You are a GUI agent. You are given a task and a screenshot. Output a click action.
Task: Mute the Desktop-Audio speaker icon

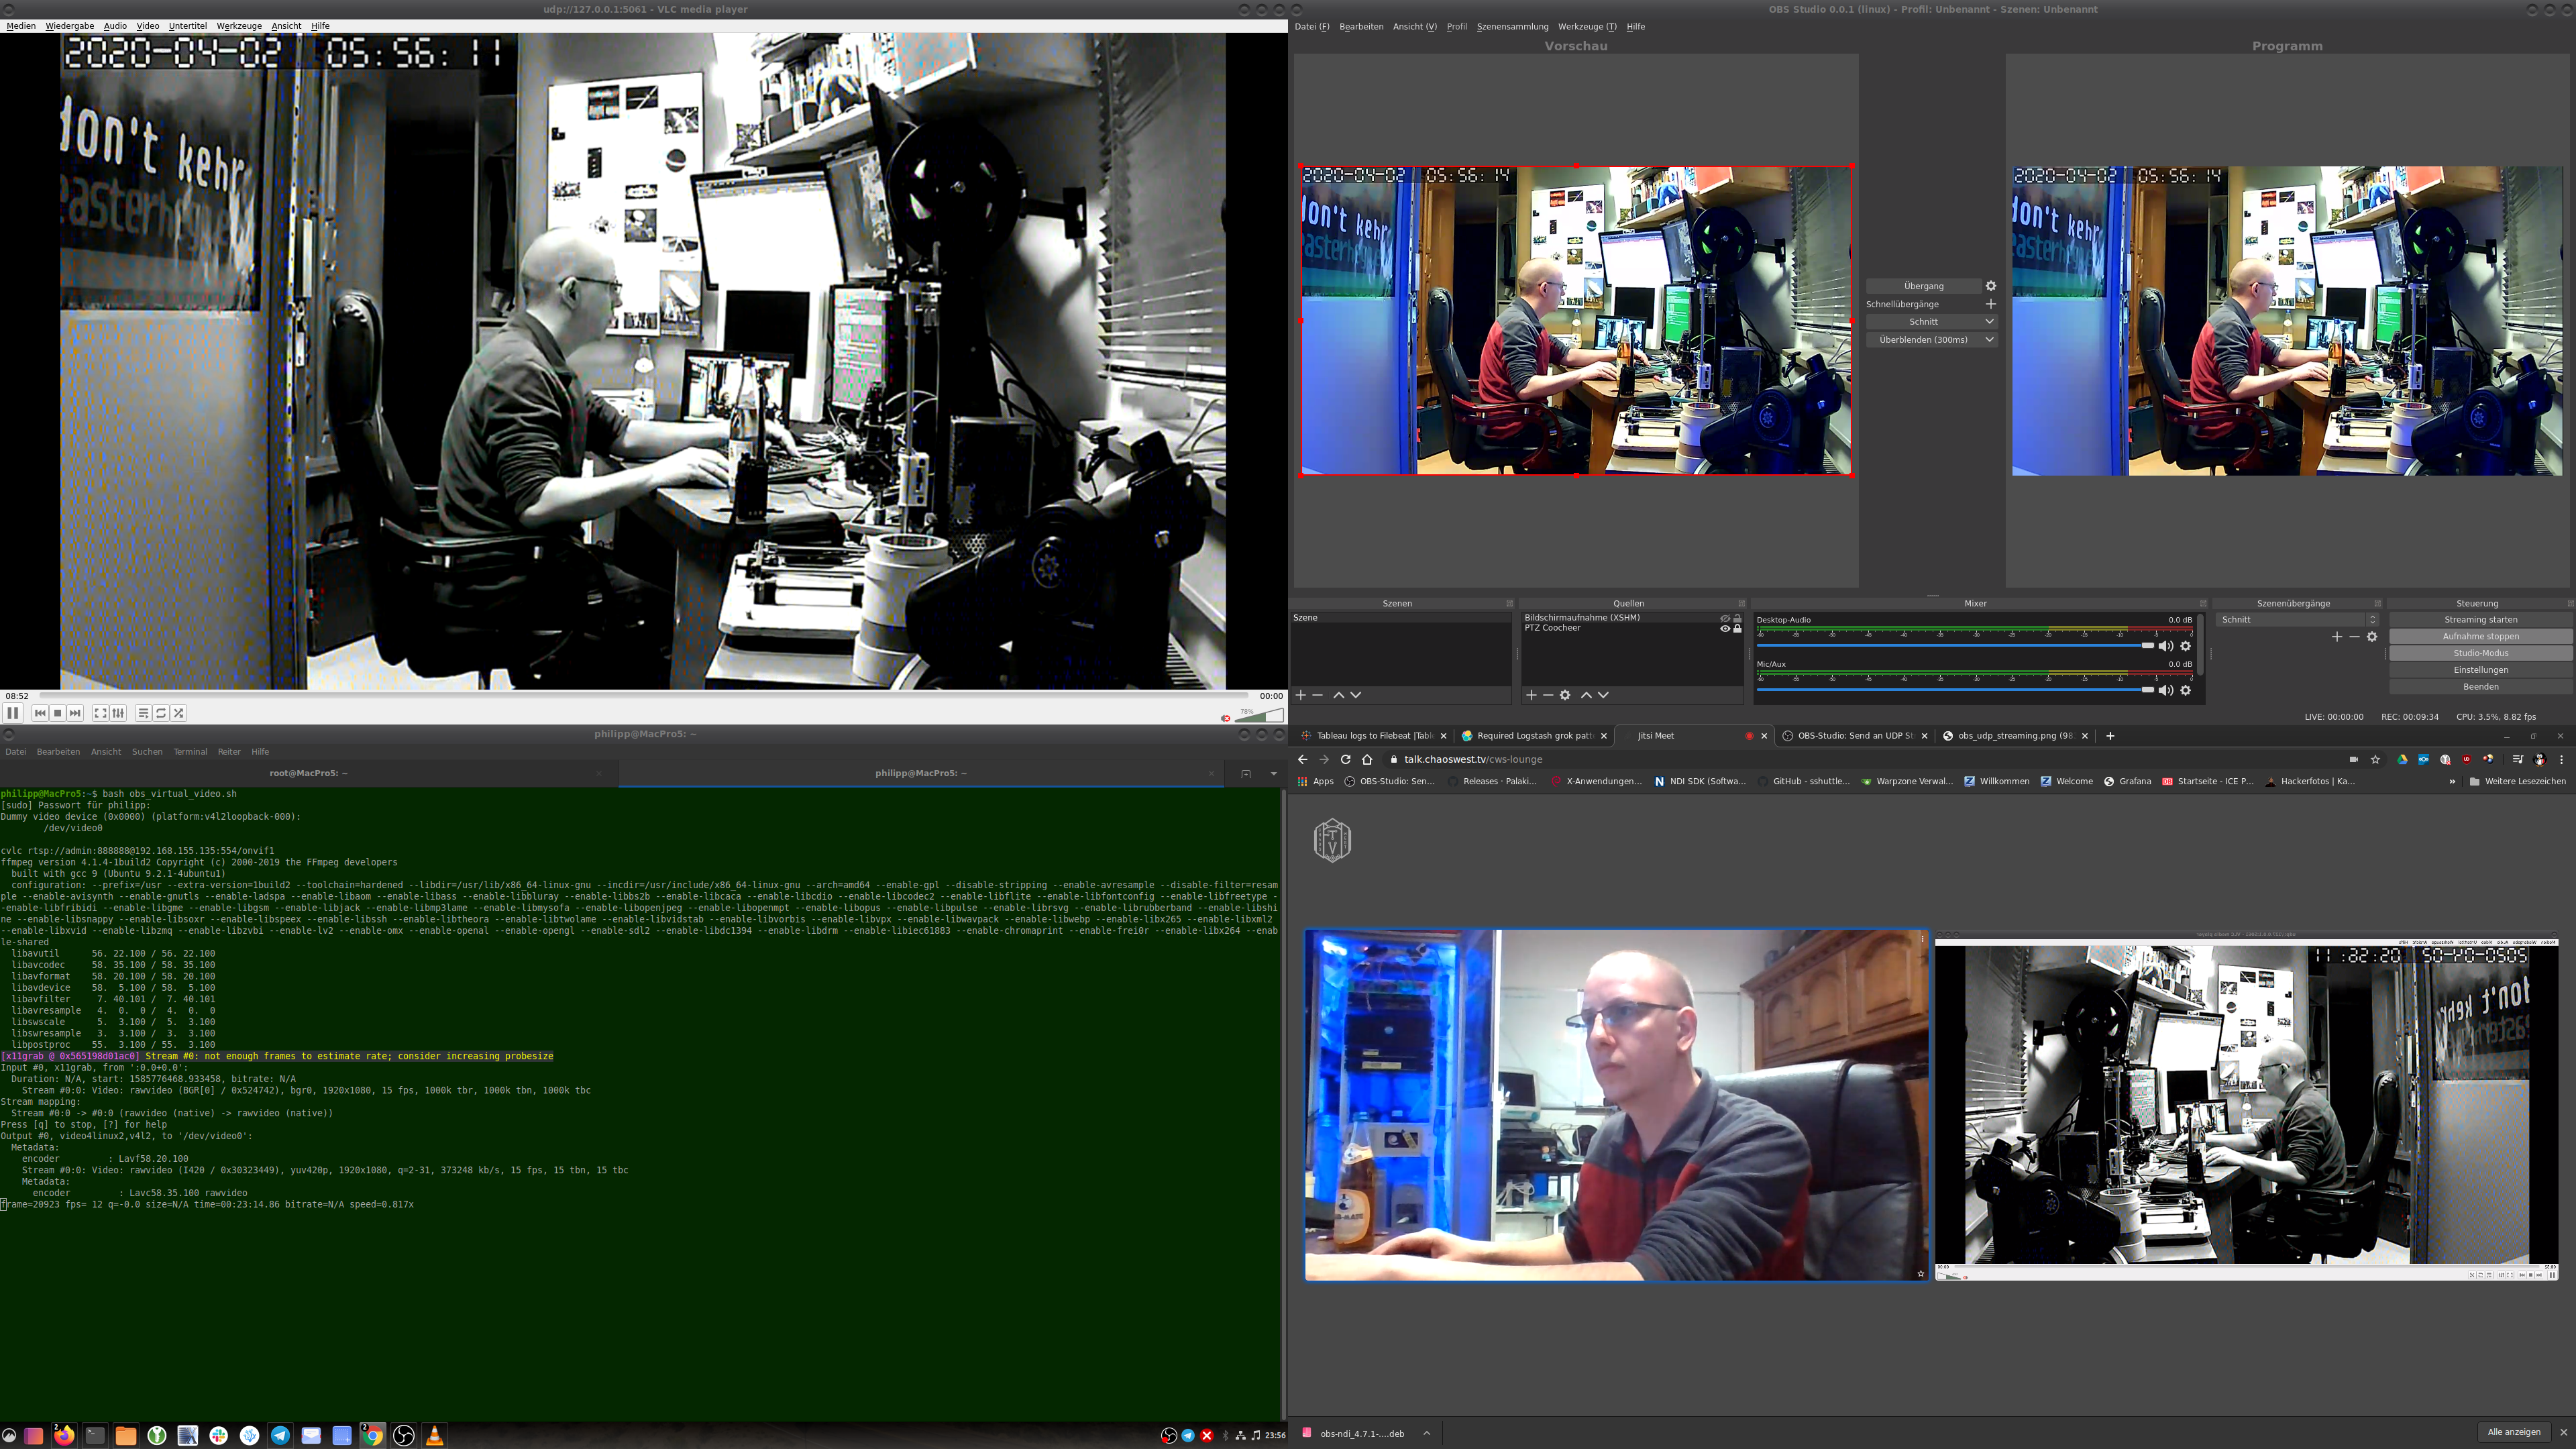[2166, 646]
